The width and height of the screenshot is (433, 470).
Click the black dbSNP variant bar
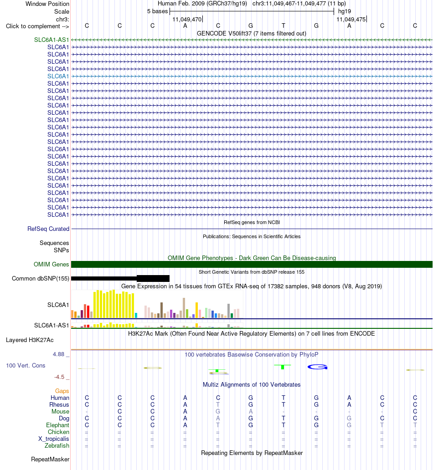pos(120,278)
